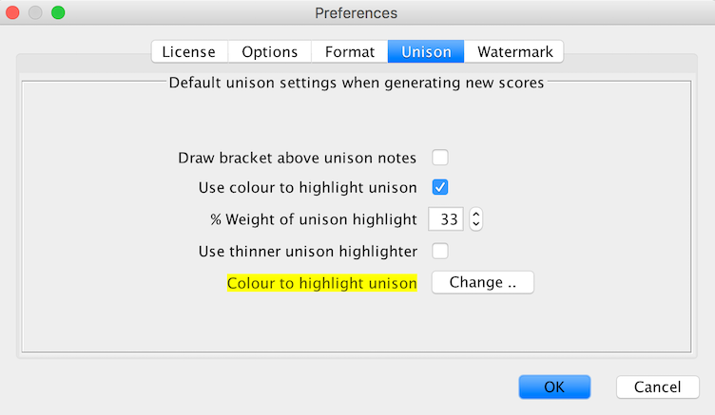
Task: Dismiss dialog using the Cancel button
Action: 658,387
